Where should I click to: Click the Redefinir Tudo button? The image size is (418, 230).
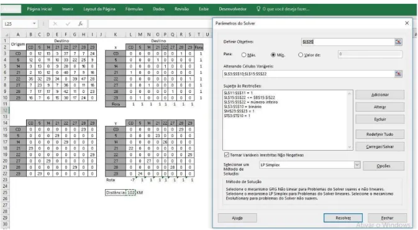click(x=380, y=134)
